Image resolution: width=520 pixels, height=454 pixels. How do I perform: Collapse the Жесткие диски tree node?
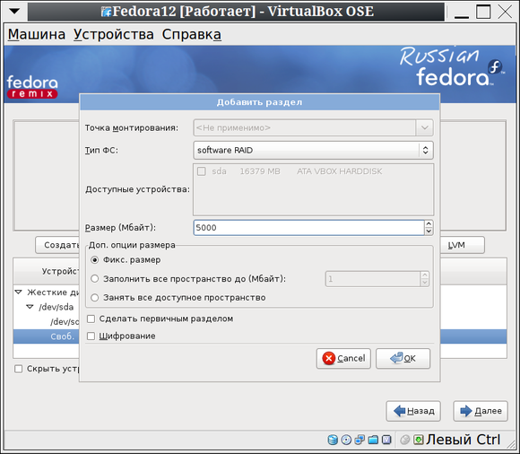[x=19, y=292]
